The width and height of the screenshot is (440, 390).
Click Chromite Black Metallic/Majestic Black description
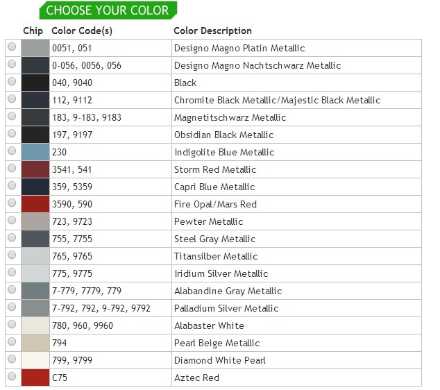277,100
